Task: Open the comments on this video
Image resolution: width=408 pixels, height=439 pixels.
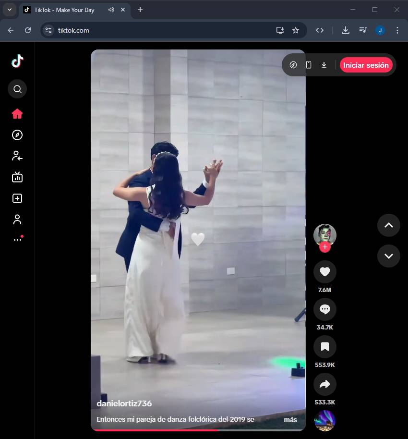Action: [x=324, y=310]
